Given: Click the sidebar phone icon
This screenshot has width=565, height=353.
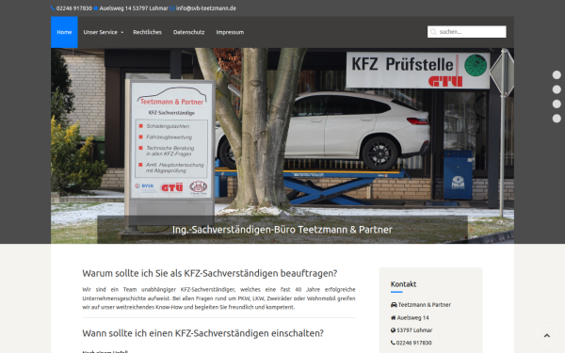Looking at the screenshot, I should tap(393, 343).
